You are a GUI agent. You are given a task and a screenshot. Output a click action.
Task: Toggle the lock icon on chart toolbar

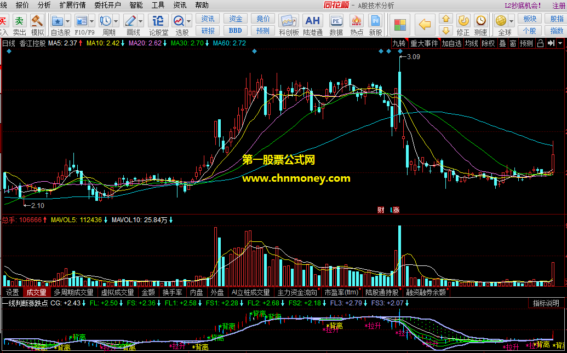(x=540, y=43)
